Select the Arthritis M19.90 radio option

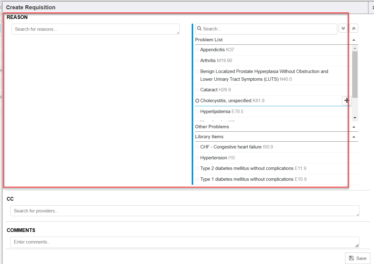point(197,61)
